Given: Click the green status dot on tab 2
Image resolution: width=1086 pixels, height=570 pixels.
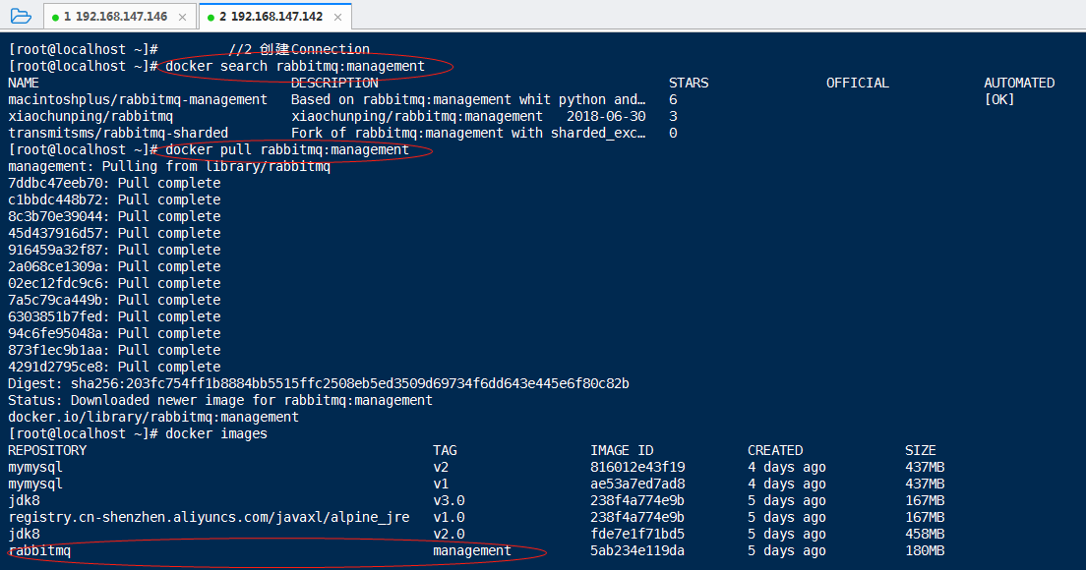Looking at the screenshot, I should (211, 18).
